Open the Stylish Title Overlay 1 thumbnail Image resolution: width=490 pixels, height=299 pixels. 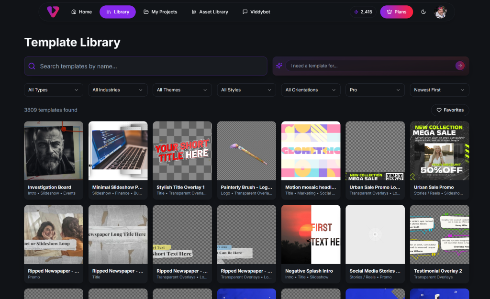182,151
